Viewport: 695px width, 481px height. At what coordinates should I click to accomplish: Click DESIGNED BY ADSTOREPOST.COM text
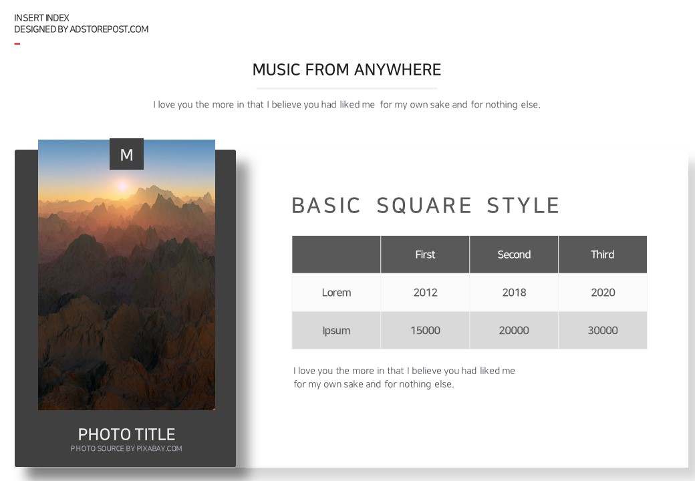(x=81, y=29)
